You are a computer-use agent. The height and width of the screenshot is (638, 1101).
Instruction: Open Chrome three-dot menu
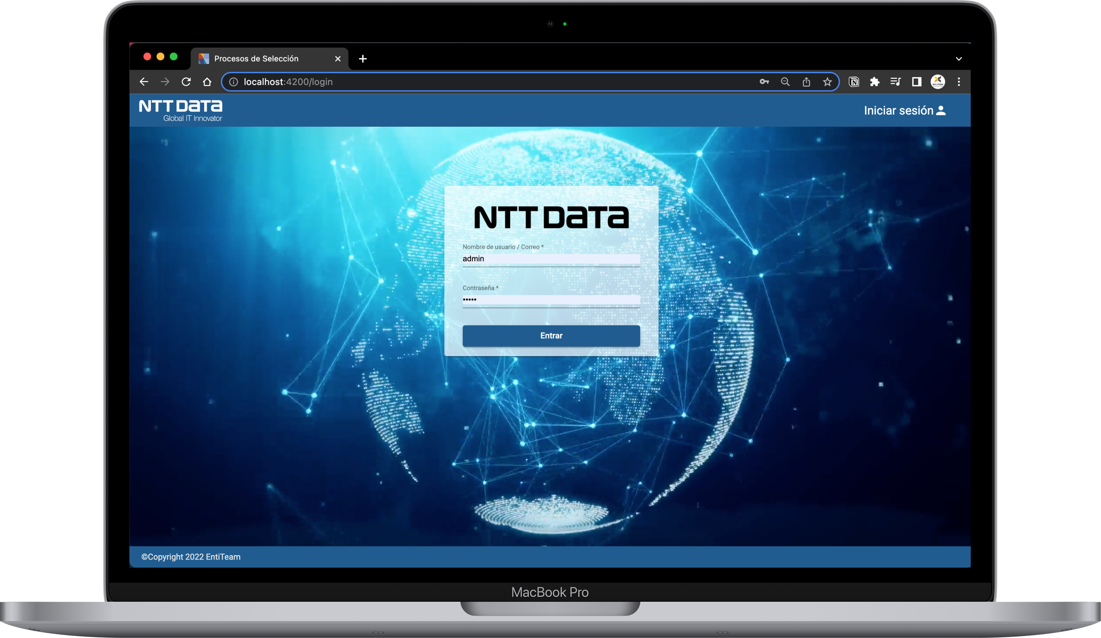coord(958,82)
